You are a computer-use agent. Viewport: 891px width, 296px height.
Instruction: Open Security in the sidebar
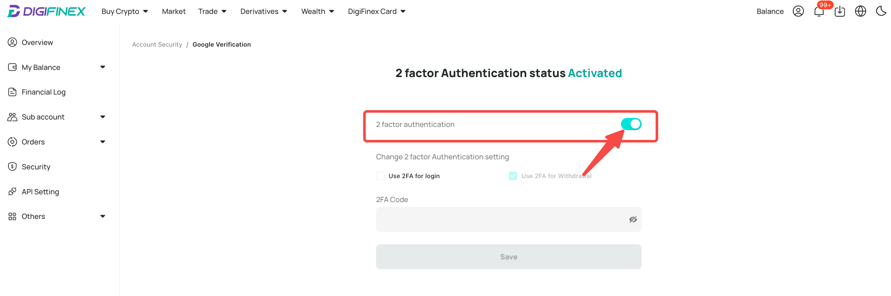36,166
